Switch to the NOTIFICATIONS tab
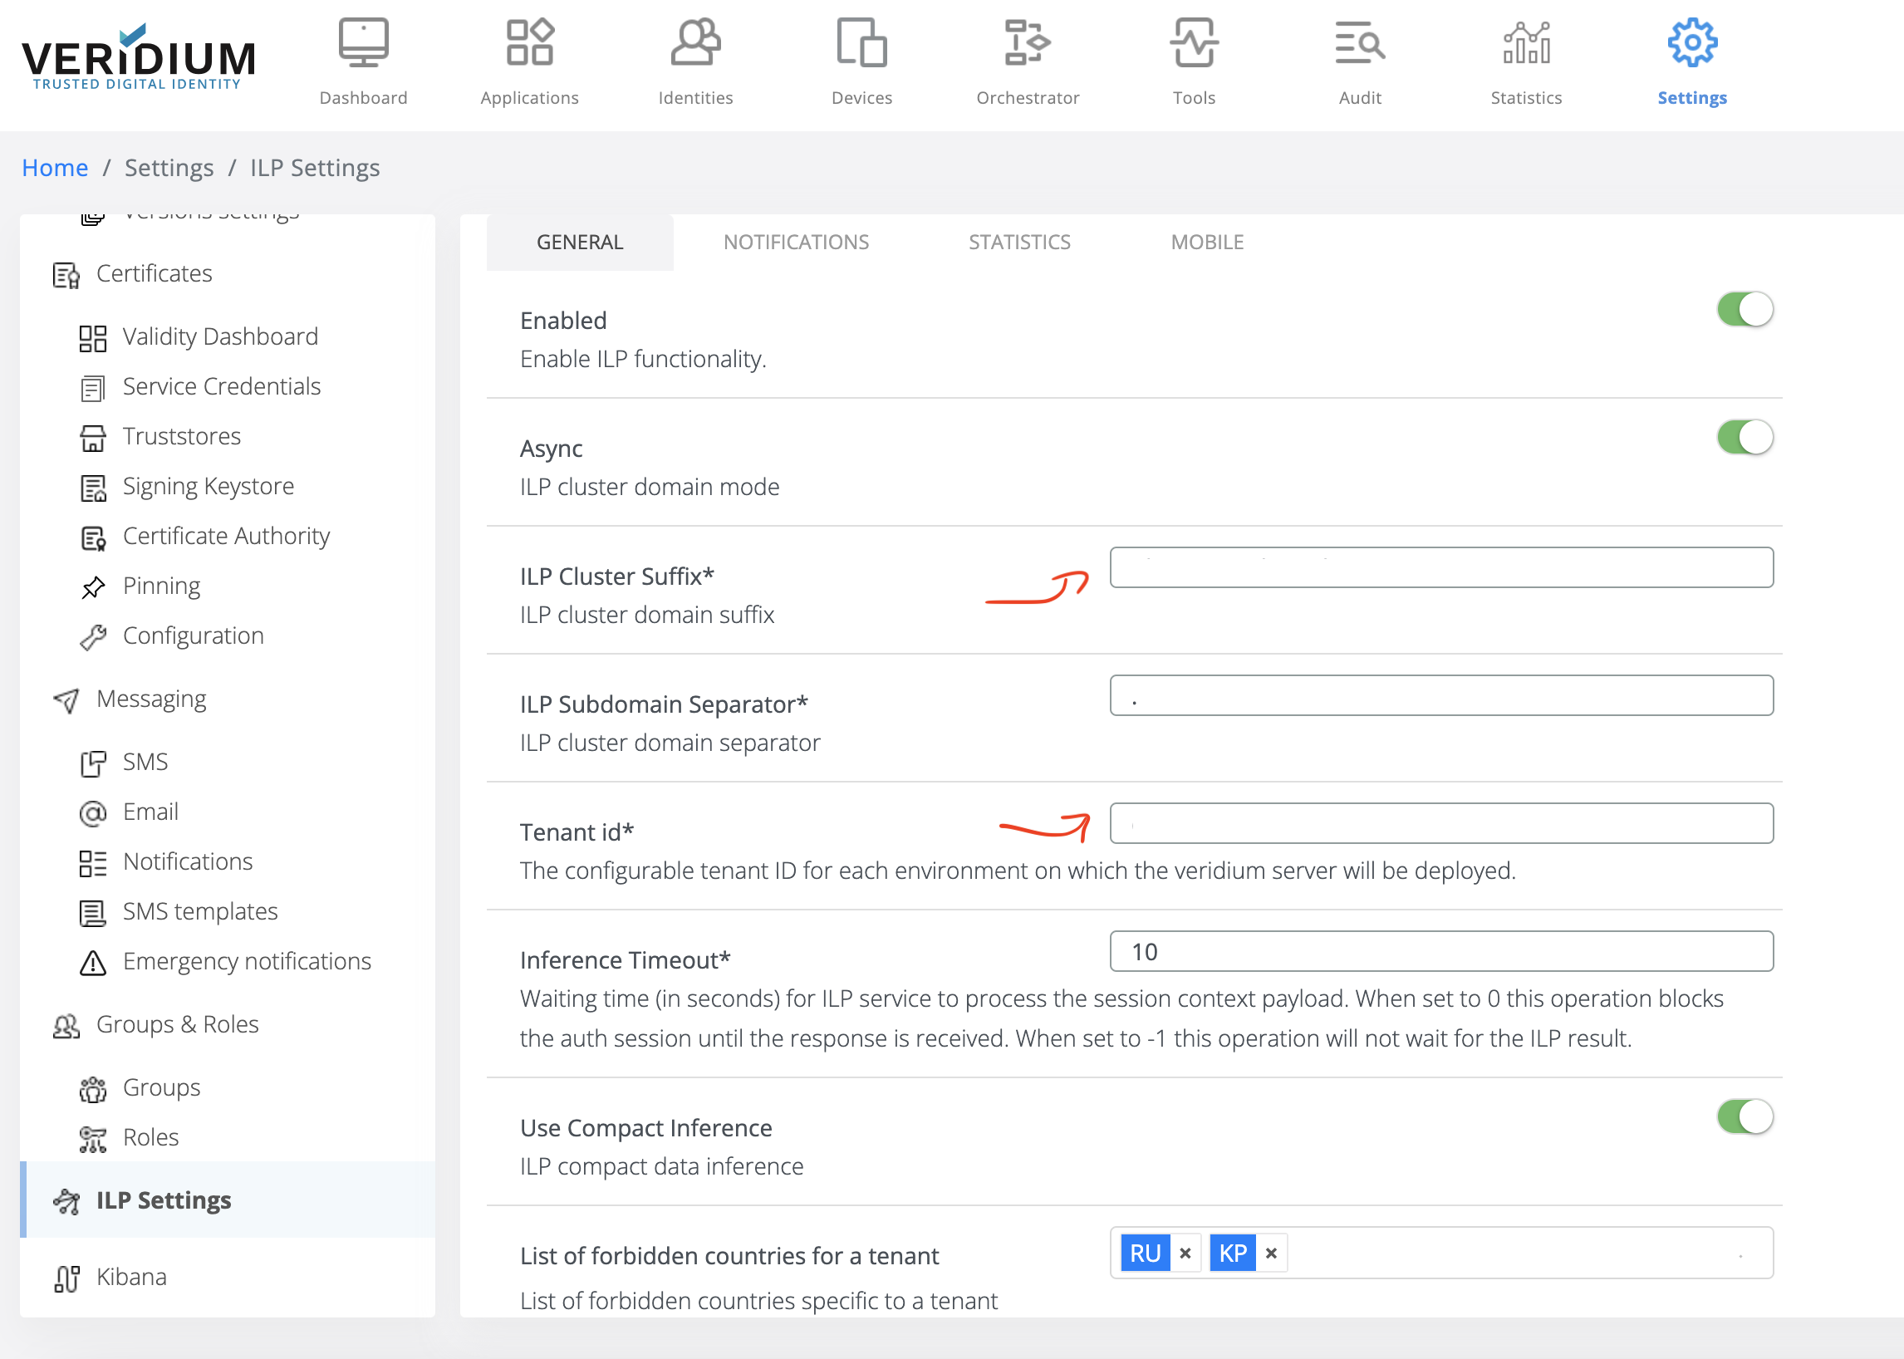 (x=796, y=242)
